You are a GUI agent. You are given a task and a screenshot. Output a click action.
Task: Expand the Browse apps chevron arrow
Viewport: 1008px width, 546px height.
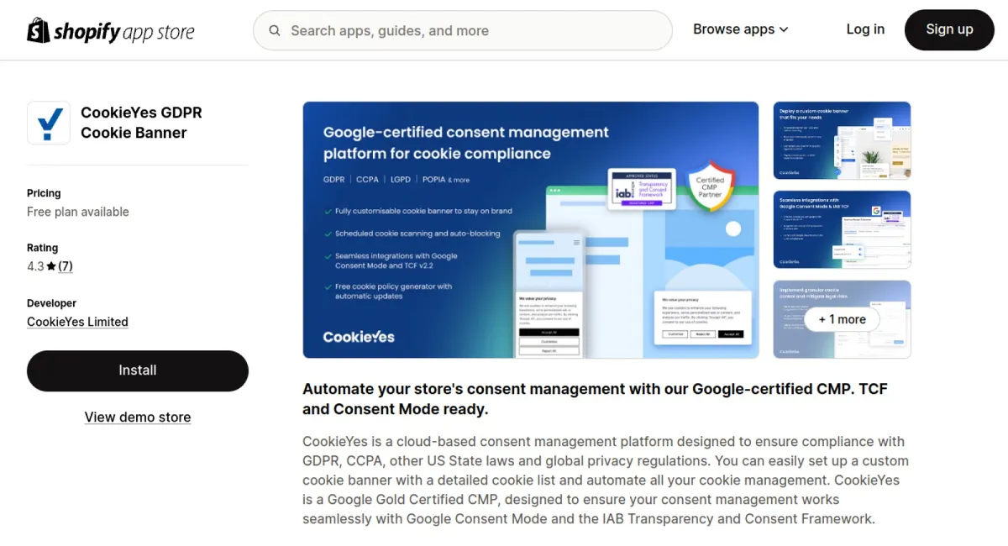coord(785,29)
